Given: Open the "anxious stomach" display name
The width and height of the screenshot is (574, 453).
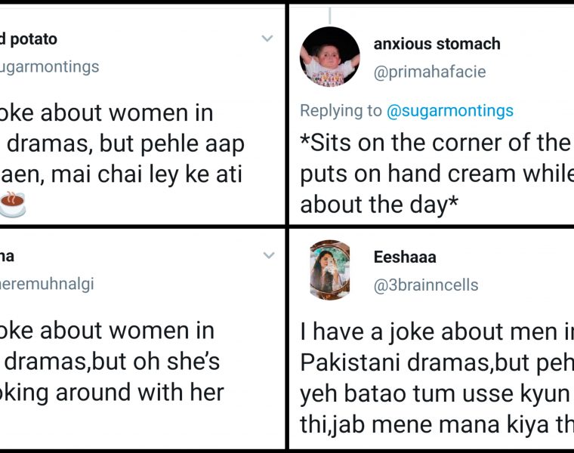Looking at the screenshot, I should pyautogui.click(x=437, y=44).
